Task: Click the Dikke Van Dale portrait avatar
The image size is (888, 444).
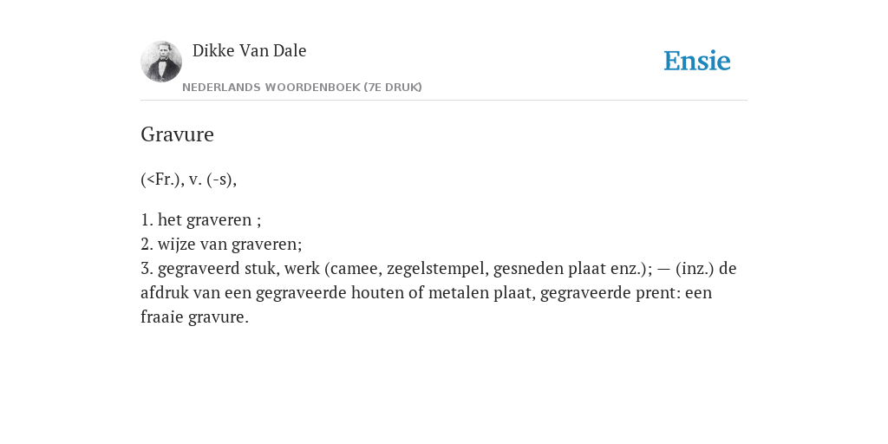Action: click(x=161, y=62)
